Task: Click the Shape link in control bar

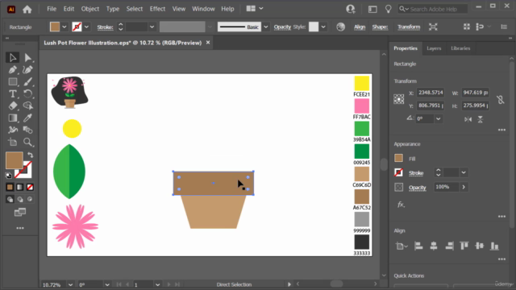Action: (x=380, y=27)
